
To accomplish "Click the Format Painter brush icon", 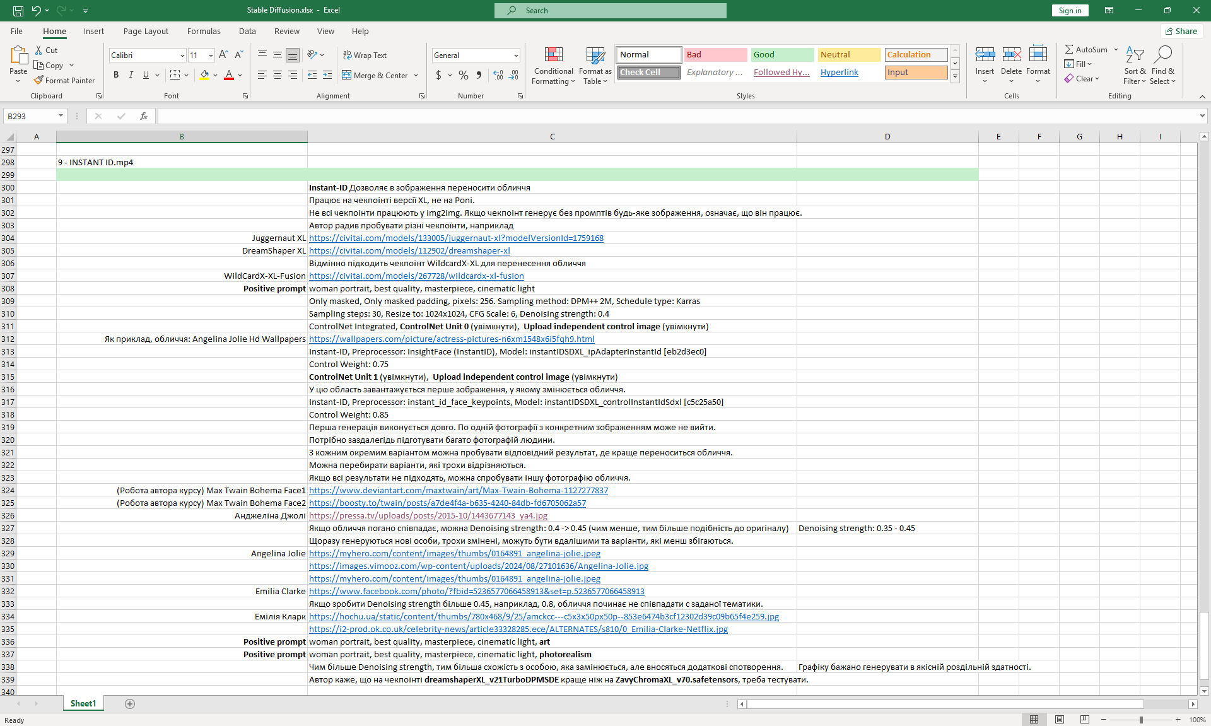I will click(39, 81).
